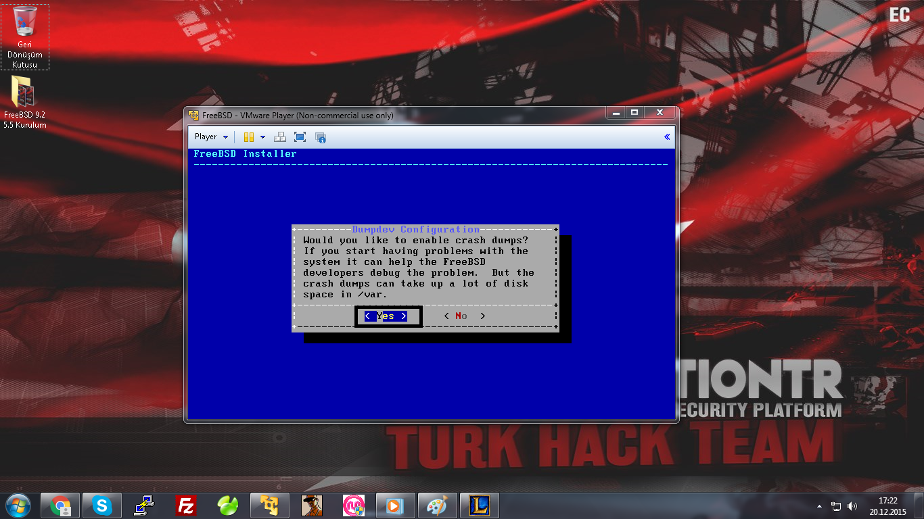The height and width of the screenshot is (519, 924).
Task: Open Paint from the taskbar
Action: pyautogui.click(x=438, y=505)
